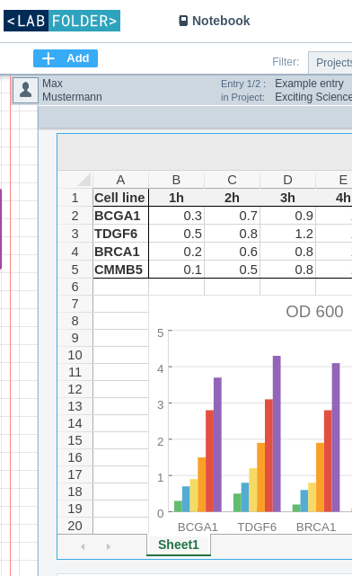Click the '2h' header cell
352x576 pixels.
point(232,198)
